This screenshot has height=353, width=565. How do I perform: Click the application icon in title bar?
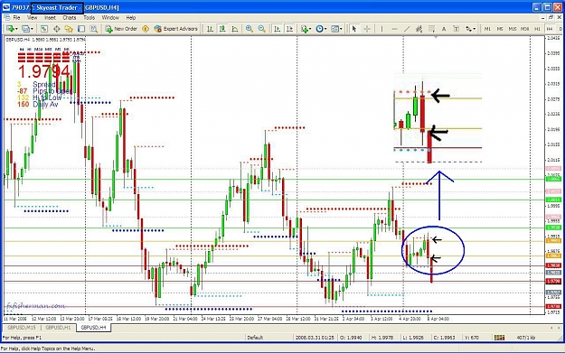[x=6, y=7]
